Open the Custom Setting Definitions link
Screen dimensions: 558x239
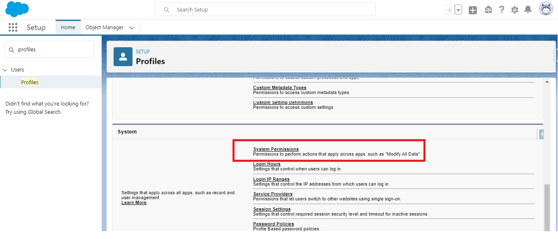pyautogui.click(x=283, y=102)
